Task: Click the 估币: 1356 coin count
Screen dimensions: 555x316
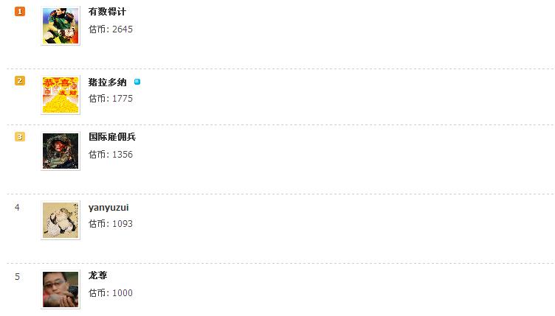Action: (x=111, y=155)
